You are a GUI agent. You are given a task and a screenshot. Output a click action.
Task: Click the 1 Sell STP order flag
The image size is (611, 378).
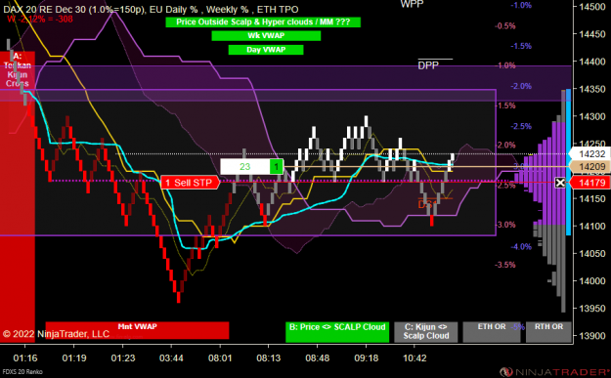click(x=191, y=183)
